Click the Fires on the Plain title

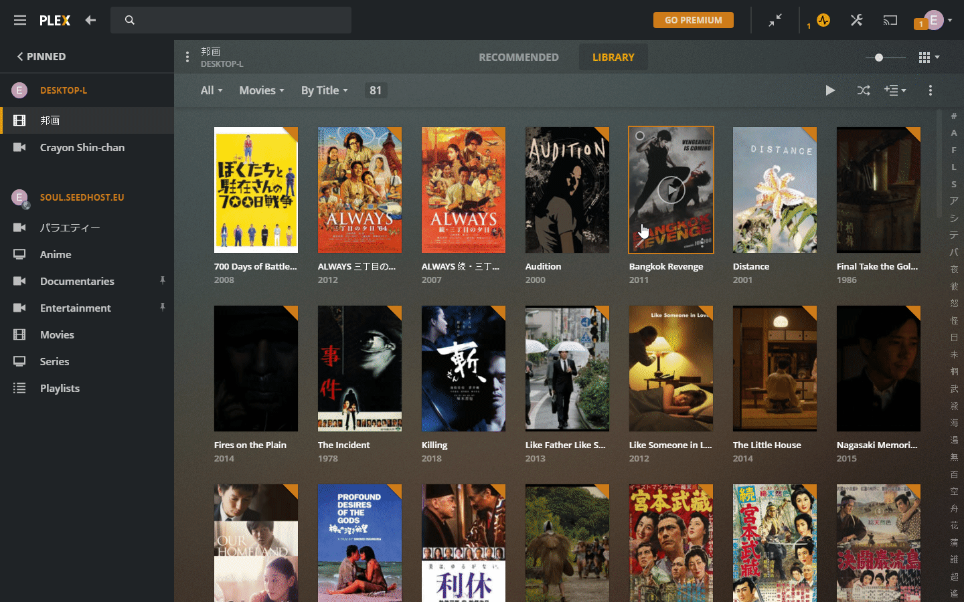pyautogui.click(x=250, y=445)
